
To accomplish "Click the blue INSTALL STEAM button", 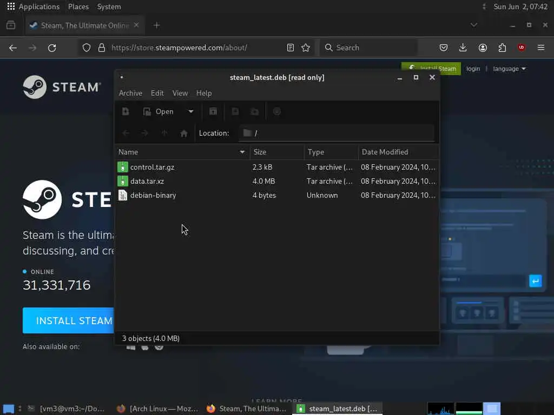I will [x=69, y=320].
